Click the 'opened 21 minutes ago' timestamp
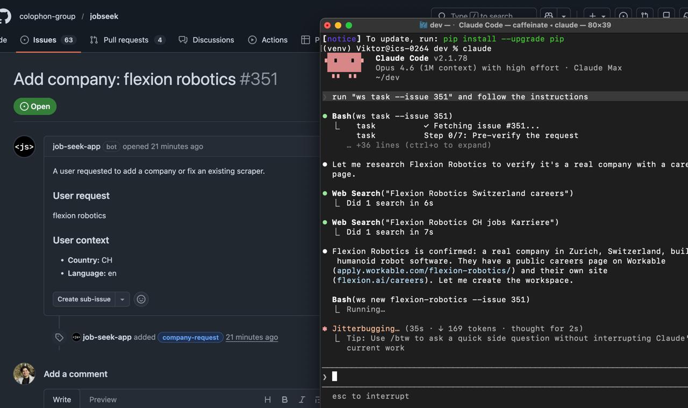 click(x=163, y=146)
